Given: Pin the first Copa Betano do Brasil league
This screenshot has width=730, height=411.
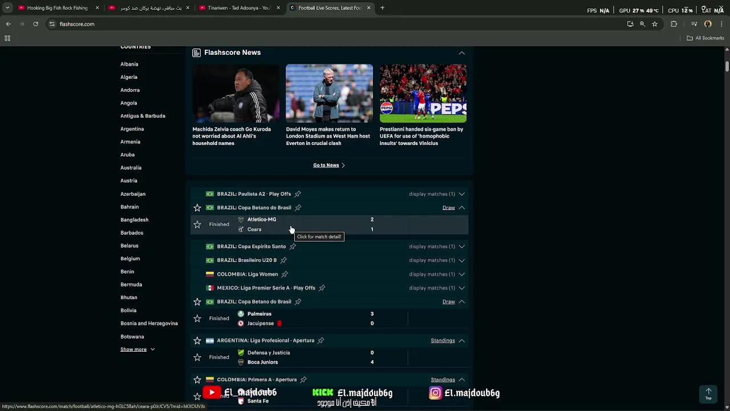Looking at the screenshot, I should pos(298,208).
